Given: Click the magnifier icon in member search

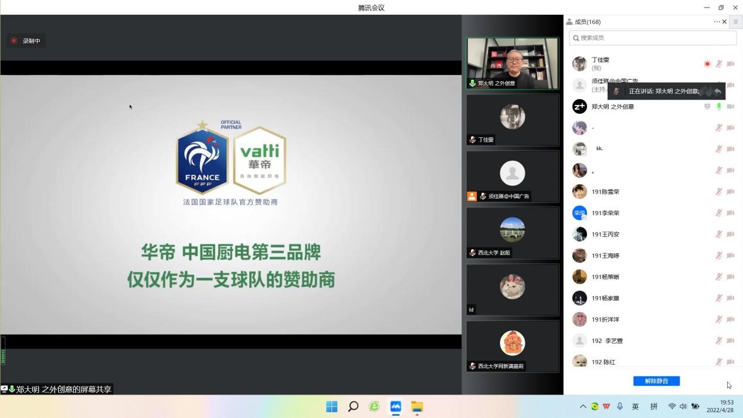Looking at the screenshot, I should 576,38.
